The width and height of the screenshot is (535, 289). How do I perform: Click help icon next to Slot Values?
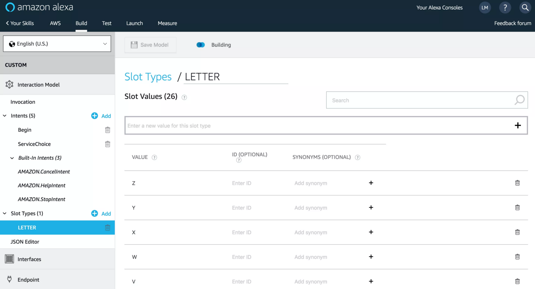(x=184, y=98)
